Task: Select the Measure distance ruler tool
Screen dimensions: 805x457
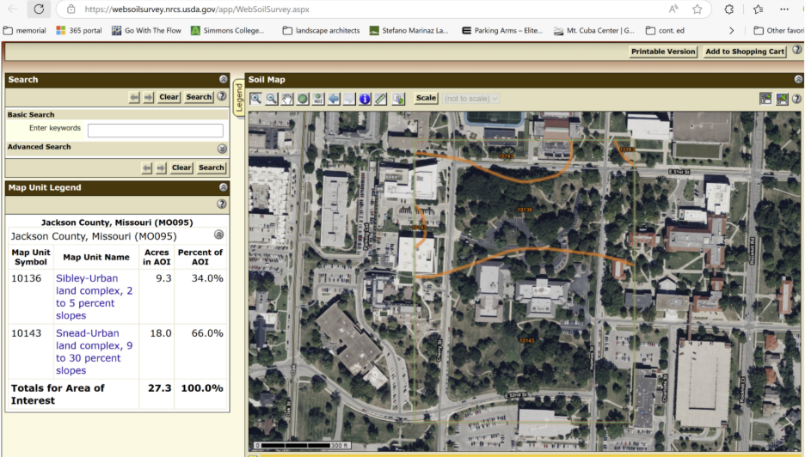Action: [x=380, y=99]
